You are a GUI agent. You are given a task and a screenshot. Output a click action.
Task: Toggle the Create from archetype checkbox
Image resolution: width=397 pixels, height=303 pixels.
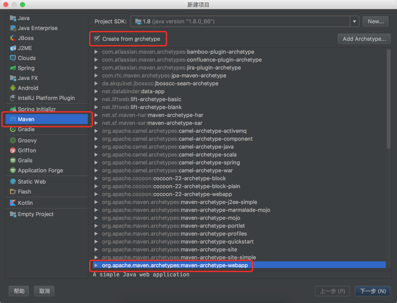97,39
